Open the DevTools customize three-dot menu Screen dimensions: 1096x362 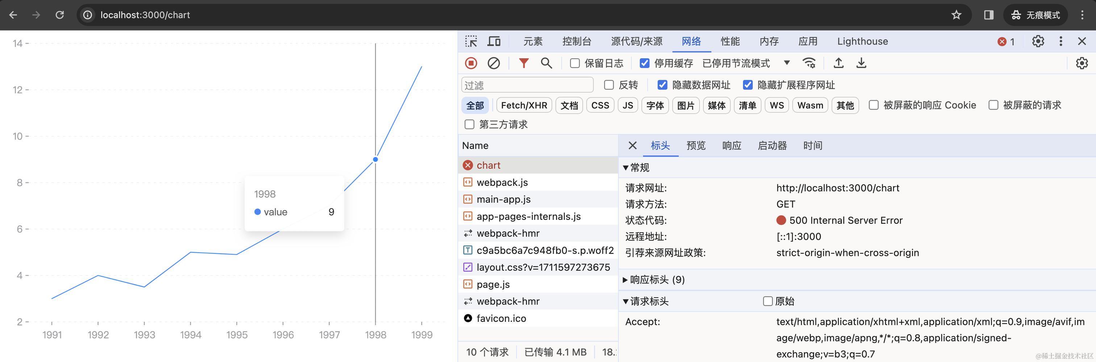(1061, 41)
